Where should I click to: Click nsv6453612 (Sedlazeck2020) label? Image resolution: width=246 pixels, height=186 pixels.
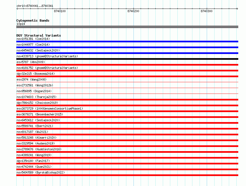tap(38, 120)
